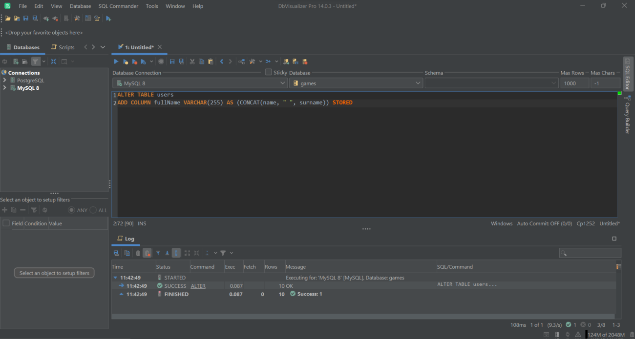Click the Stop execution circle icon
The width and height of the screenshot is (635, 339).
161,61
